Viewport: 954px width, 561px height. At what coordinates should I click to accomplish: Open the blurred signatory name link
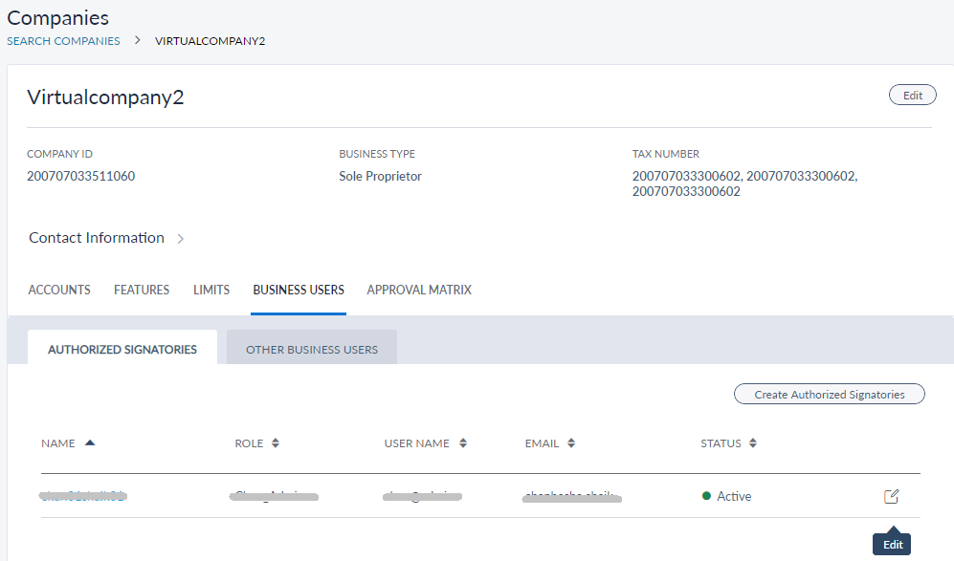coord(84,496)
